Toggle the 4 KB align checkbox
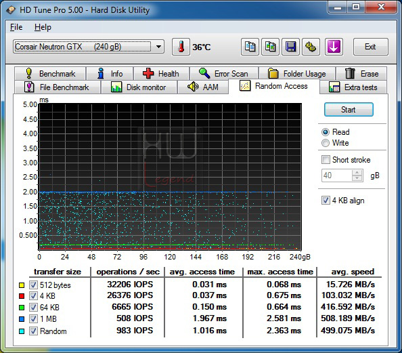The image size is (402, 353). pyautogui.click(x=326, y=201)
